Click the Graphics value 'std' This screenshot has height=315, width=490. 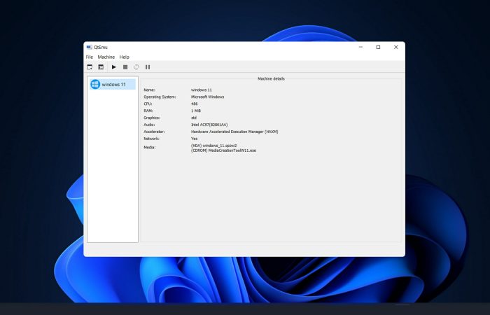(194, 118)
